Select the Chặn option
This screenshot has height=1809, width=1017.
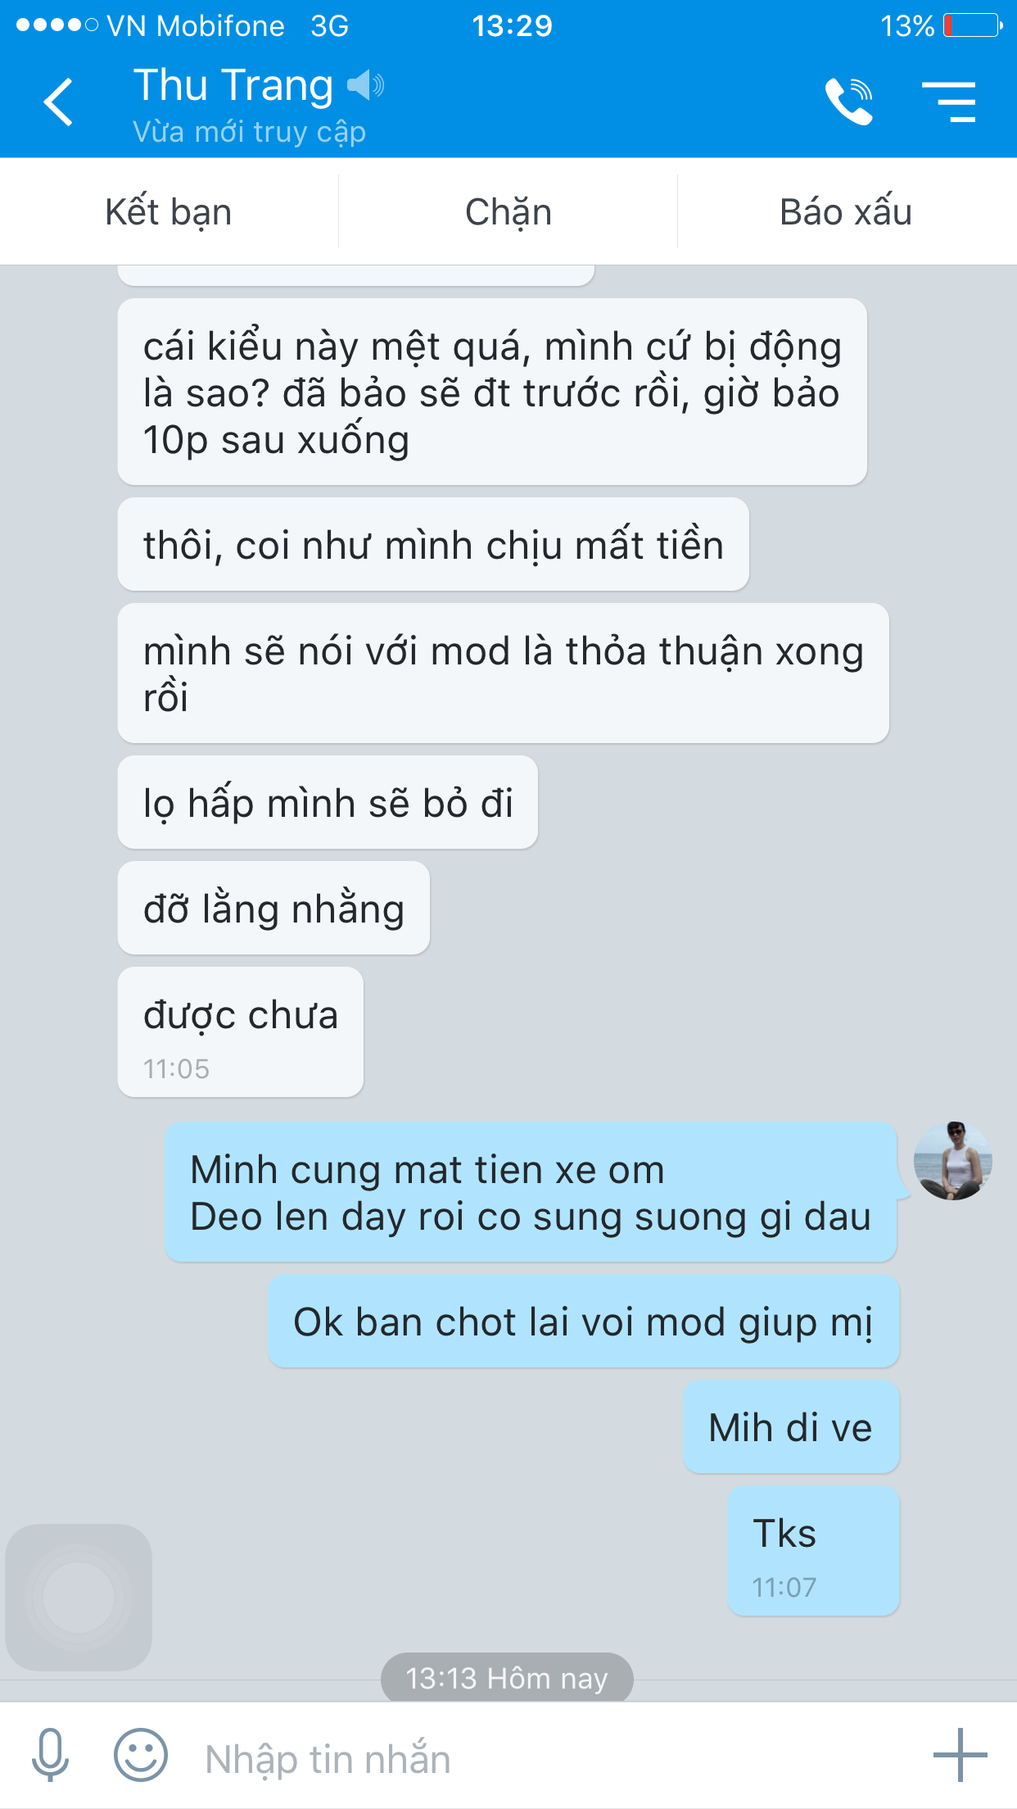tap(508, 211)
